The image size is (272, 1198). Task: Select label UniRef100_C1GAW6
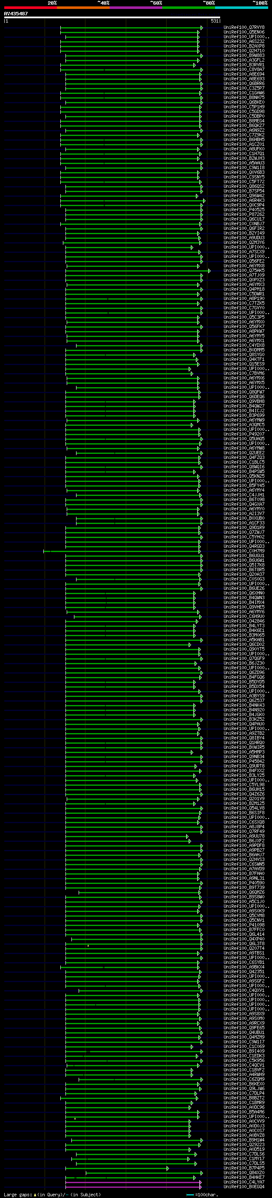(244, 93)
